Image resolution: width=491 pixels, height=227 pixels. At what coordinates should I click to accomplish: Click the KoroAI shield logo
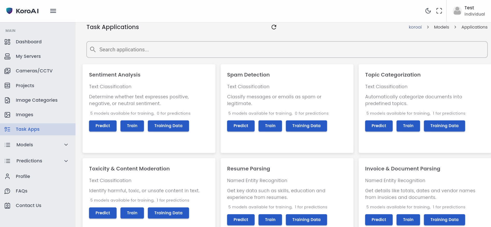pyautogui.click(x=9, y=11)
